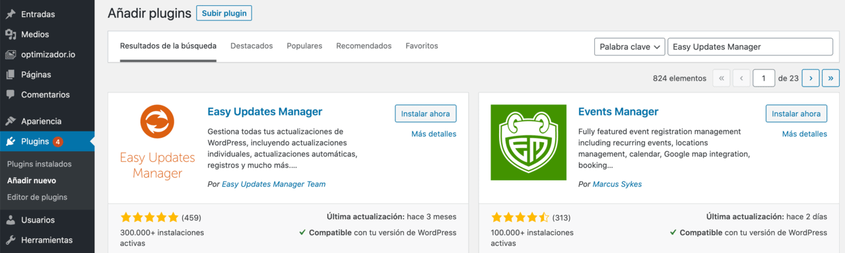Open Easy Updates Manager Team author link

pyautogui.click(x=273, y=184)
